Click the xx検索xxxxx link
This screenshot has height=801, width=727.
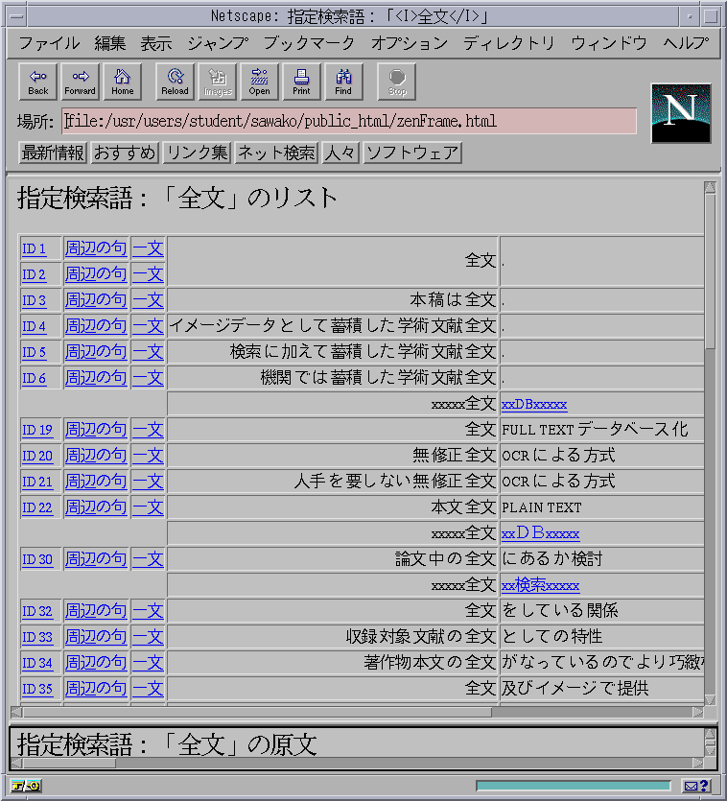(x=540, y=585)
